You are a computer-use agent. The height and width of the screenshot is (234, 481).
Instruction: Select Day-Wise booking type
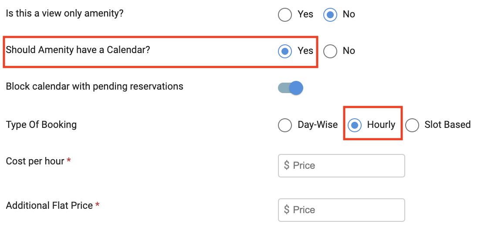pos(285,125)
